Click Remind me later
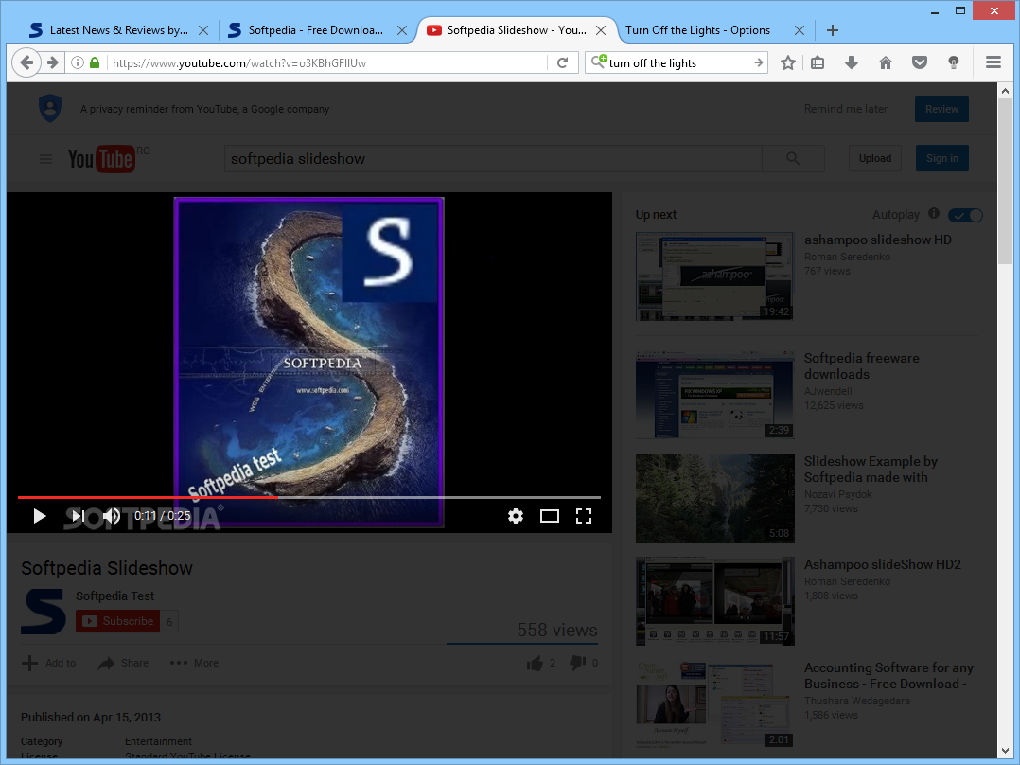Image resolution: width=1020 pixels, height=765 pixels. point(846,109)
